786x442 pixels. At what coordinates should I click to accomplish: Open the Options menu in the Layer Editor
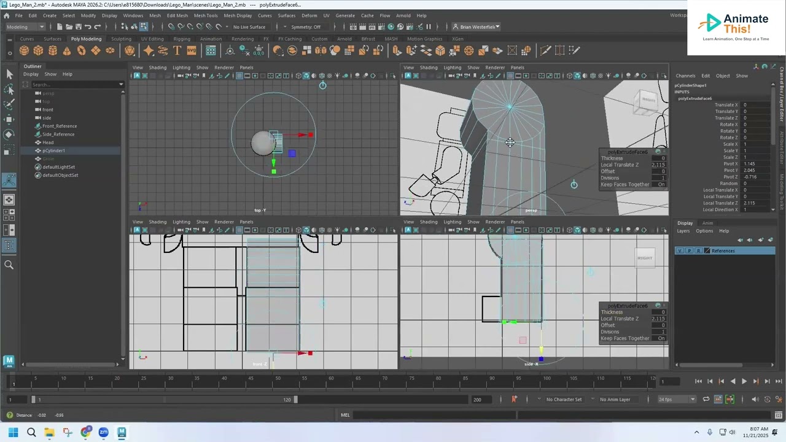(x=704, y=231)
